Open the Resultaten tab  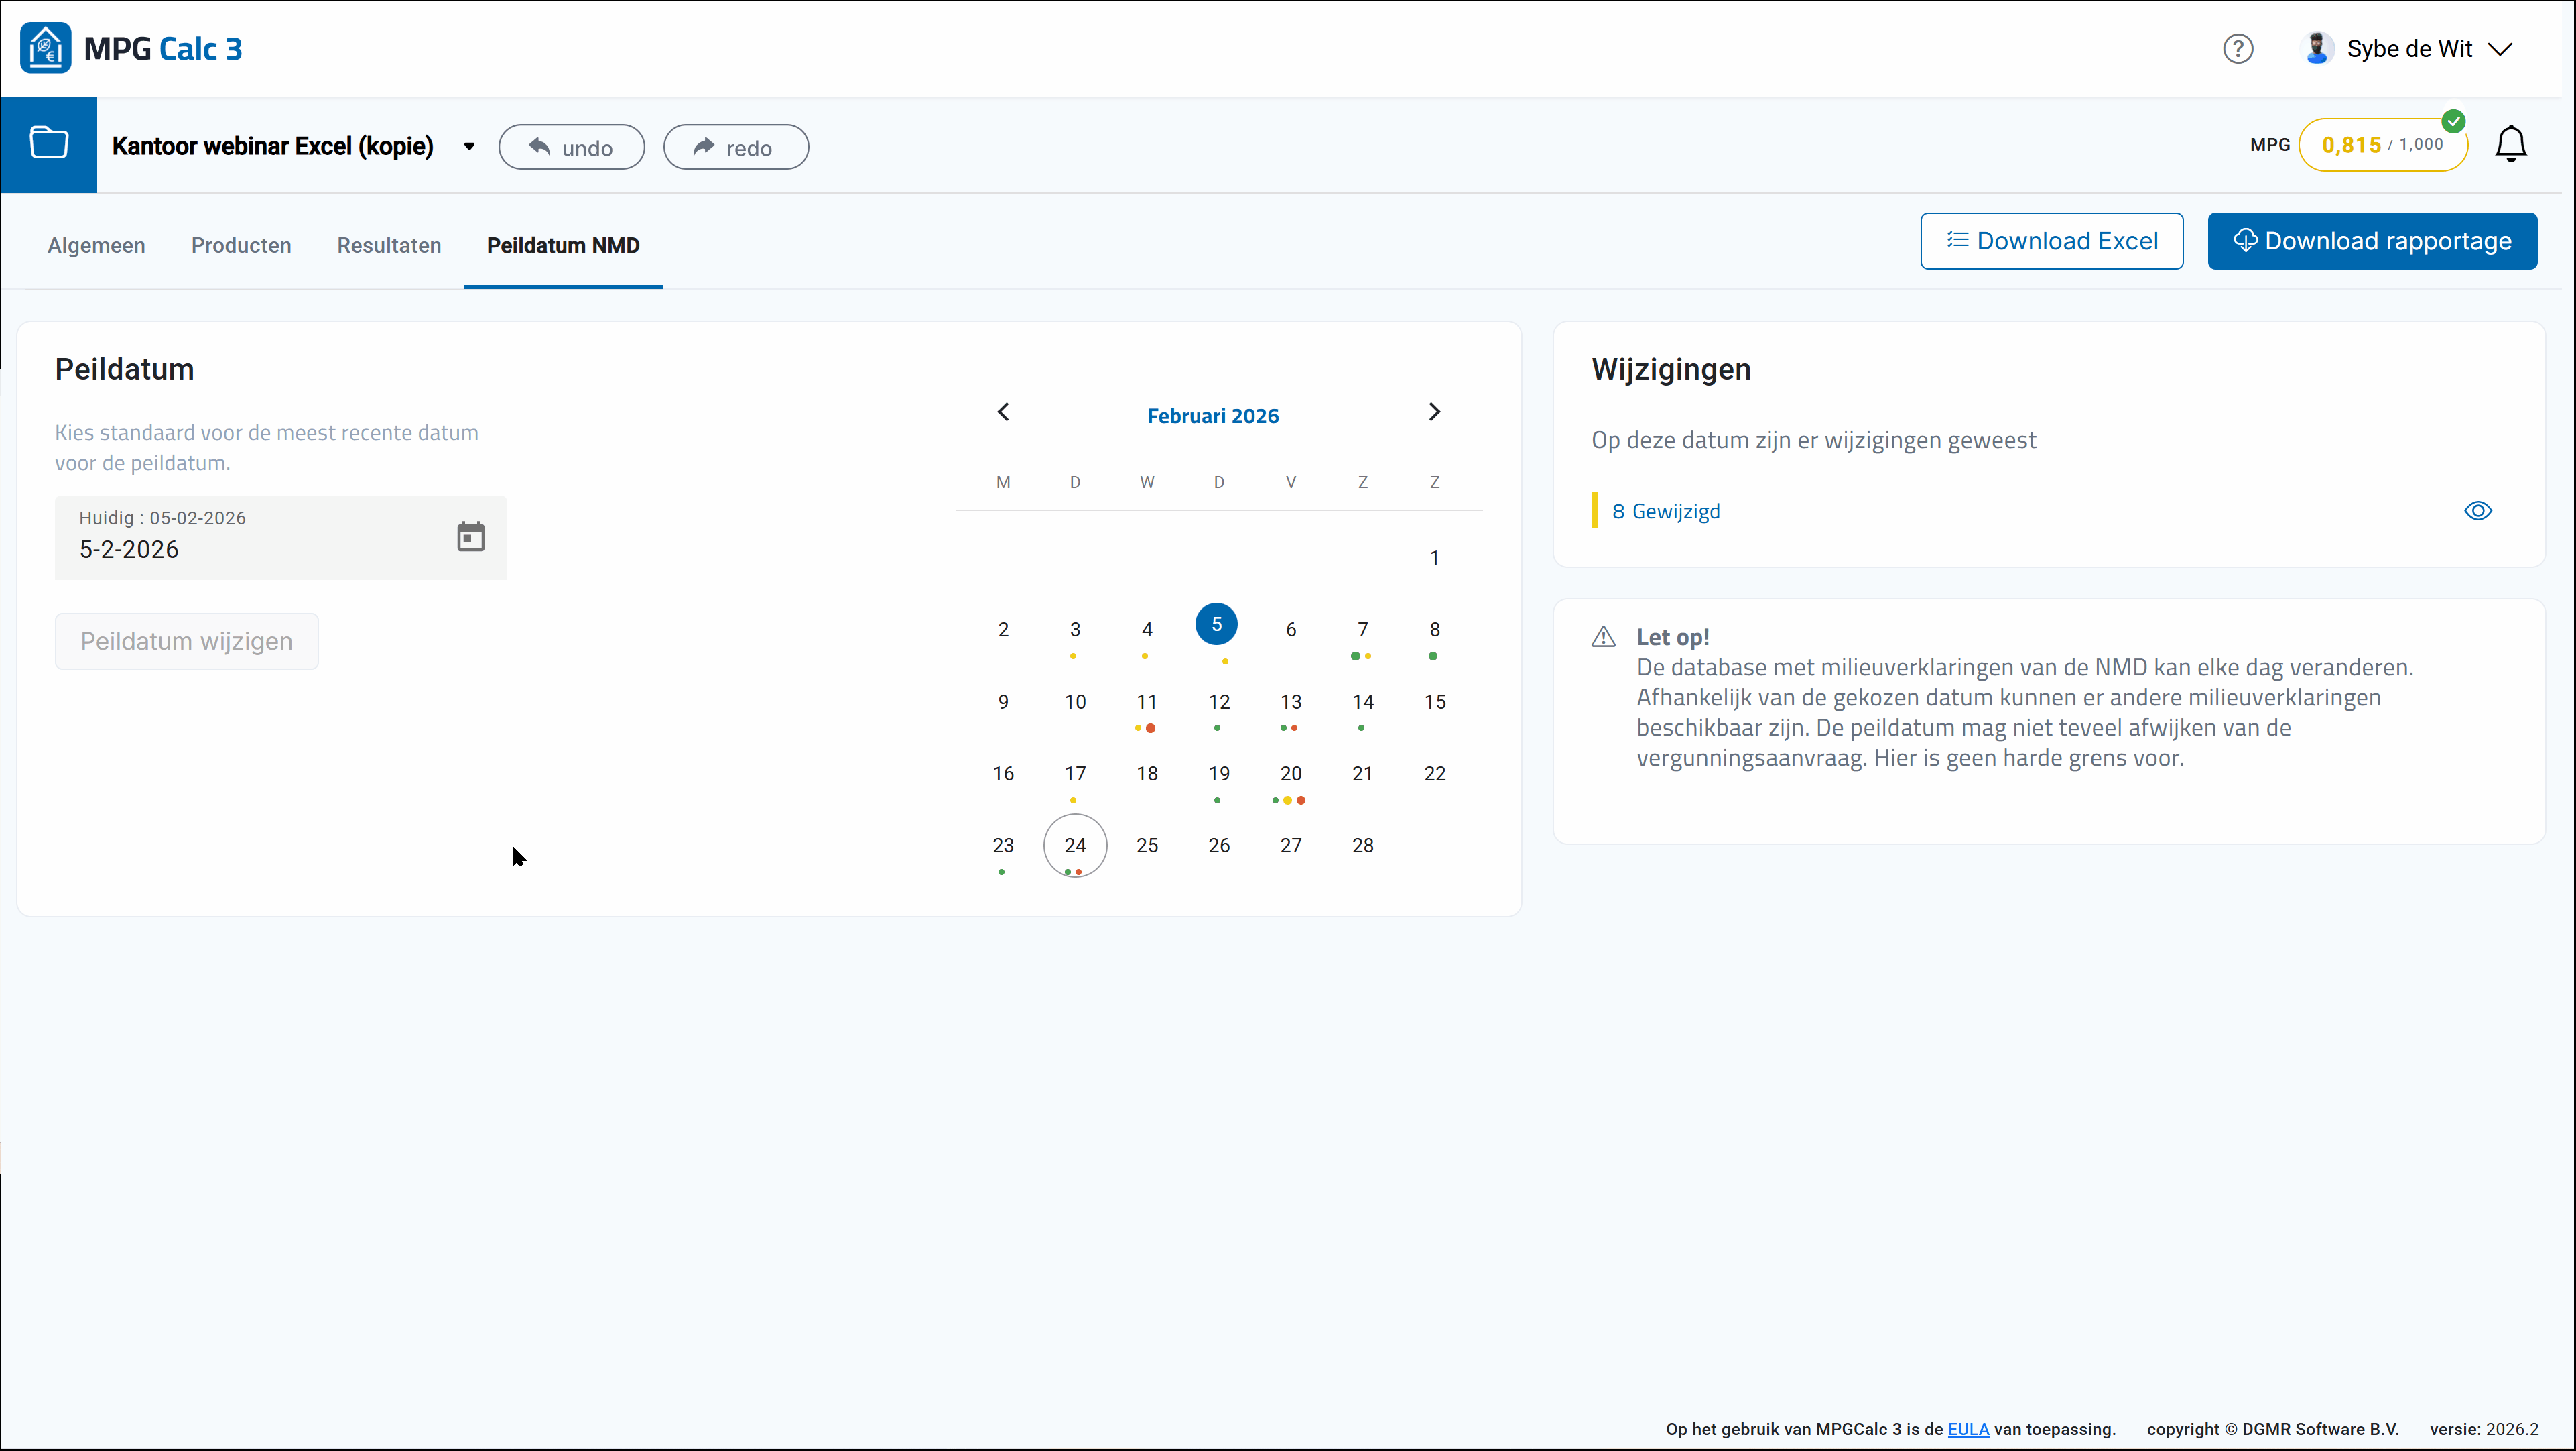click(x=388, y=245)
